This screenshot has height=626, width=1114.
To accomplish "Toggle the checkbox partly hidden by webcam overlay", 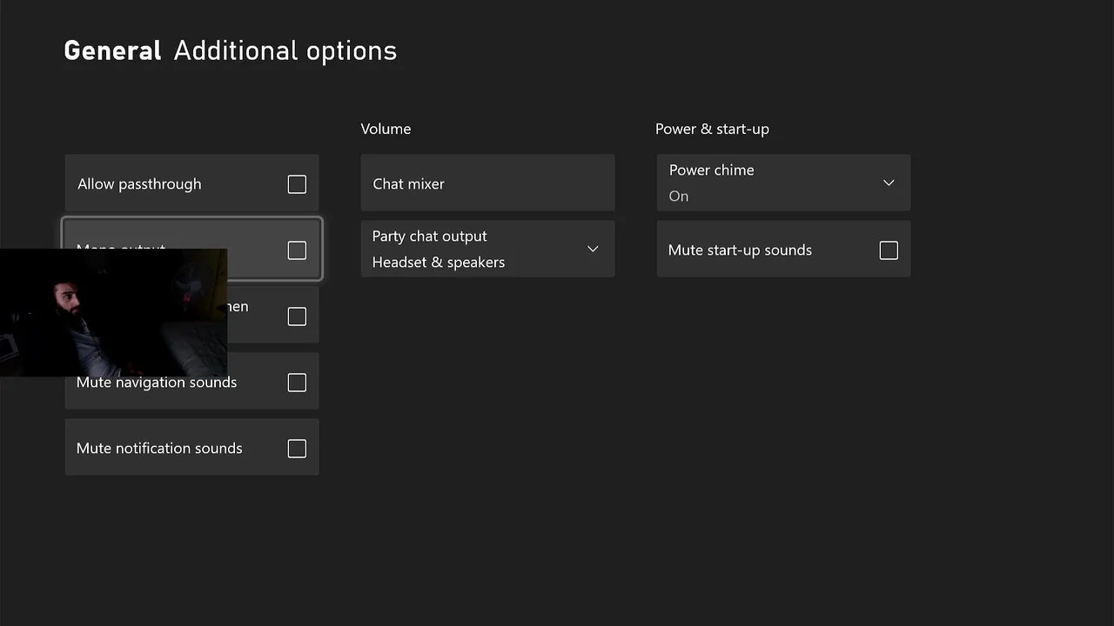I will [x=297, y=316].
